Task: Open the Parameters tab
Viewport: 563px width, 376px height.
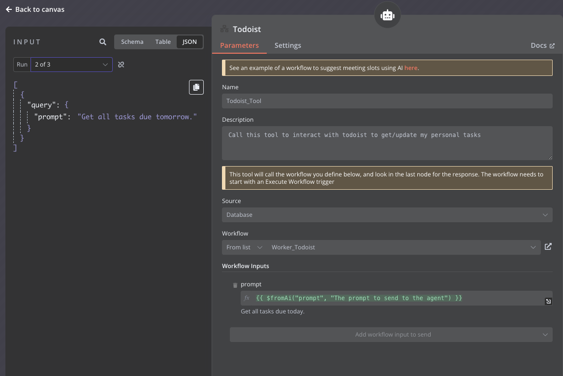Action: [x=240, y=45]
